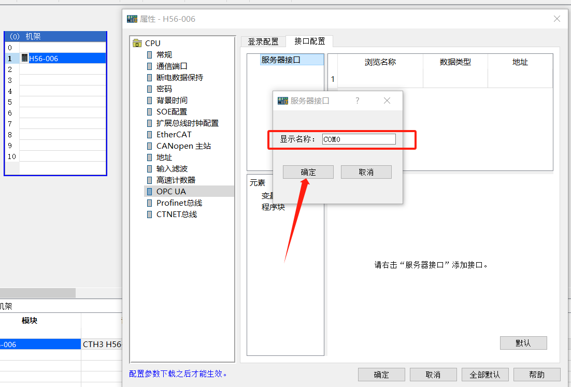Select 断电数据保持 in the CPU tree
Image resolution: width=571 pixels, height=387 pixels.
[179, 78]
